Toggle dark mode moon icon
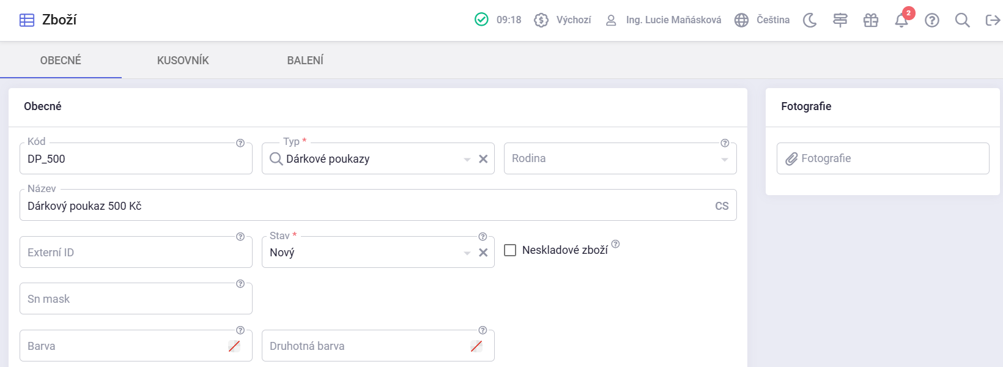Image resolution: width=1003 pixels, height=367 pixels. [x=810, y=20]
